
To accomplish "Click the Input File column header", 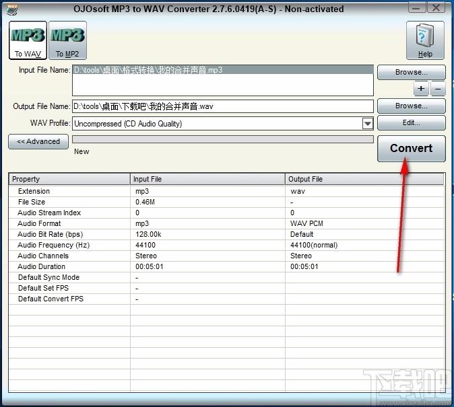I will point(207,179).
